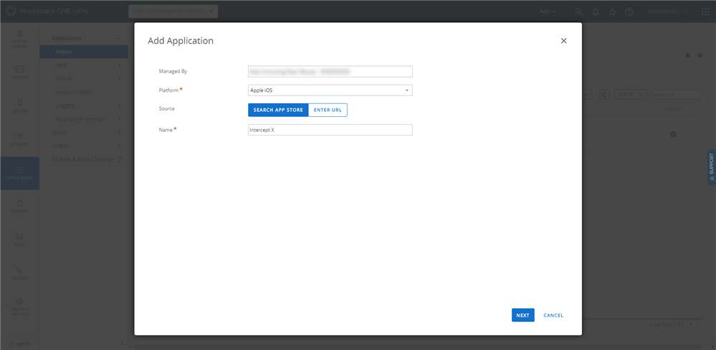Expand the Export dropdown
This screenshot has width=716, height=350.
pos(630,94)
